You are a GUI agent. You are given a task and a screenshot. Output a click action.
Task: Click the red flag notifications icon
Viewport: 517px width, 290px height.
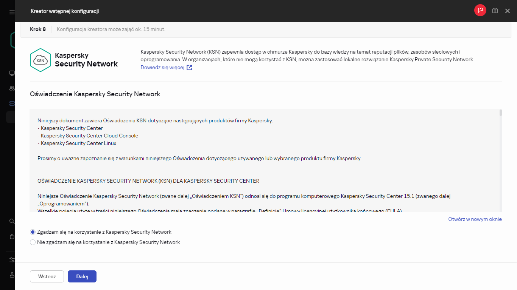tap(480, 11)
